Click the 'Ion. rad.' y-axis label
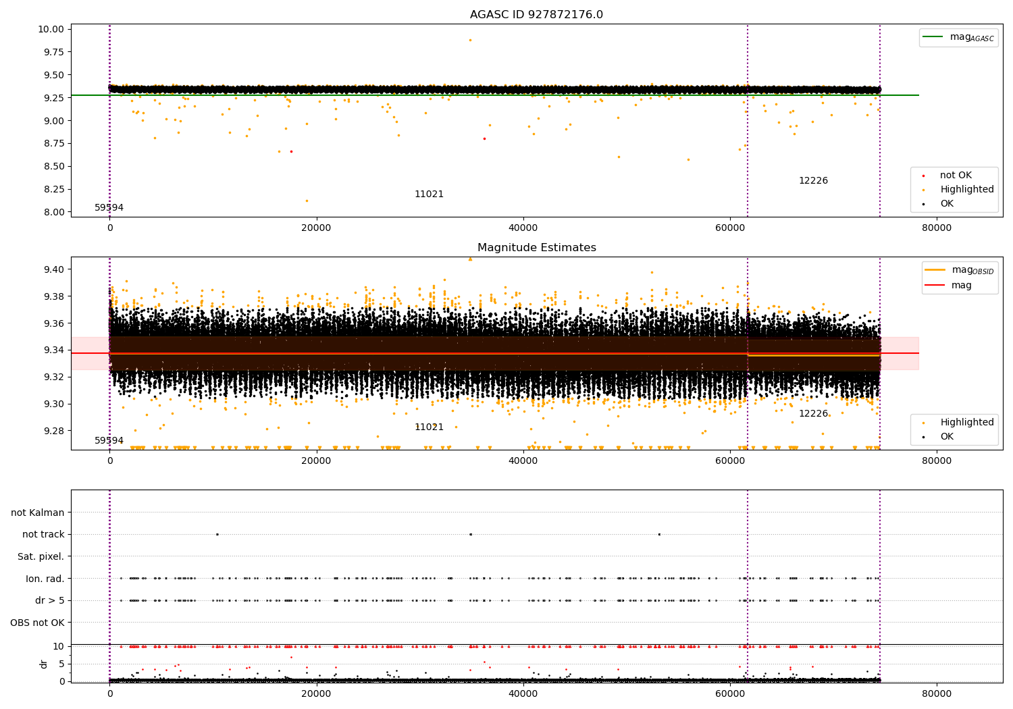Screen dimensions: 1013x709 45,579
